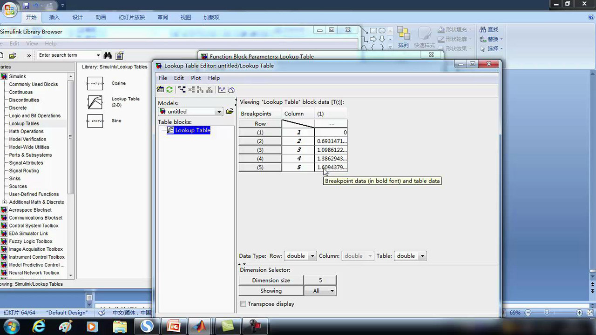Click row header (3) in breakpoints table
This screenshot has width=596, height=335.
coord(260,150)
